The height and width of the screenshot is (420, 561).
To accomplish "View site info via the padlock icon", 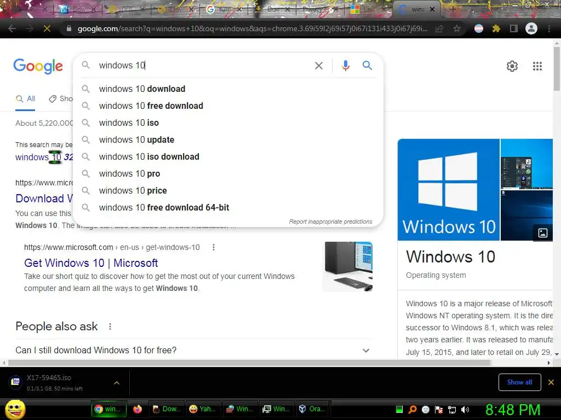I will coord(69,28).
